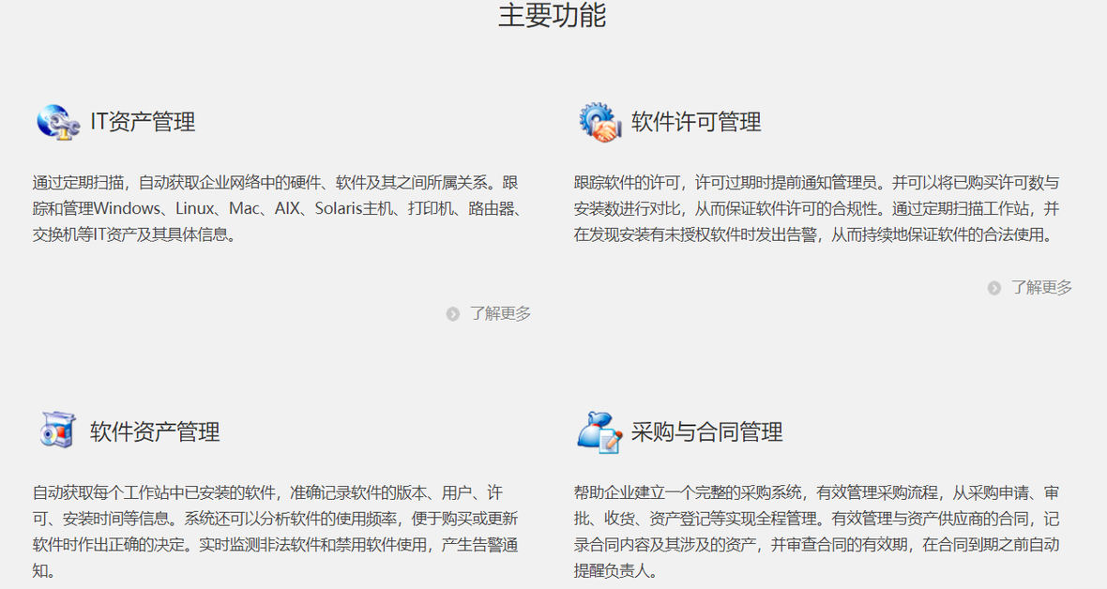Select the 软件资产管理 heading

[155, 431]
